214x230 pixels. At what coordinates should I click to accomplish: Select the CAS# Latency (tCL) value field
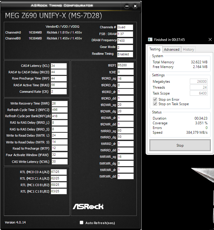[59, 66]
